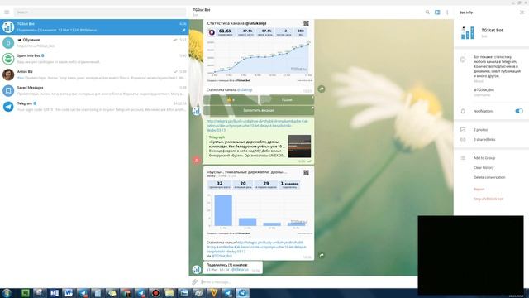The height and width of the screenshot is (298, 529).
Task: Click the QR code icon on channel stats chart
Action: click(306, 23)
